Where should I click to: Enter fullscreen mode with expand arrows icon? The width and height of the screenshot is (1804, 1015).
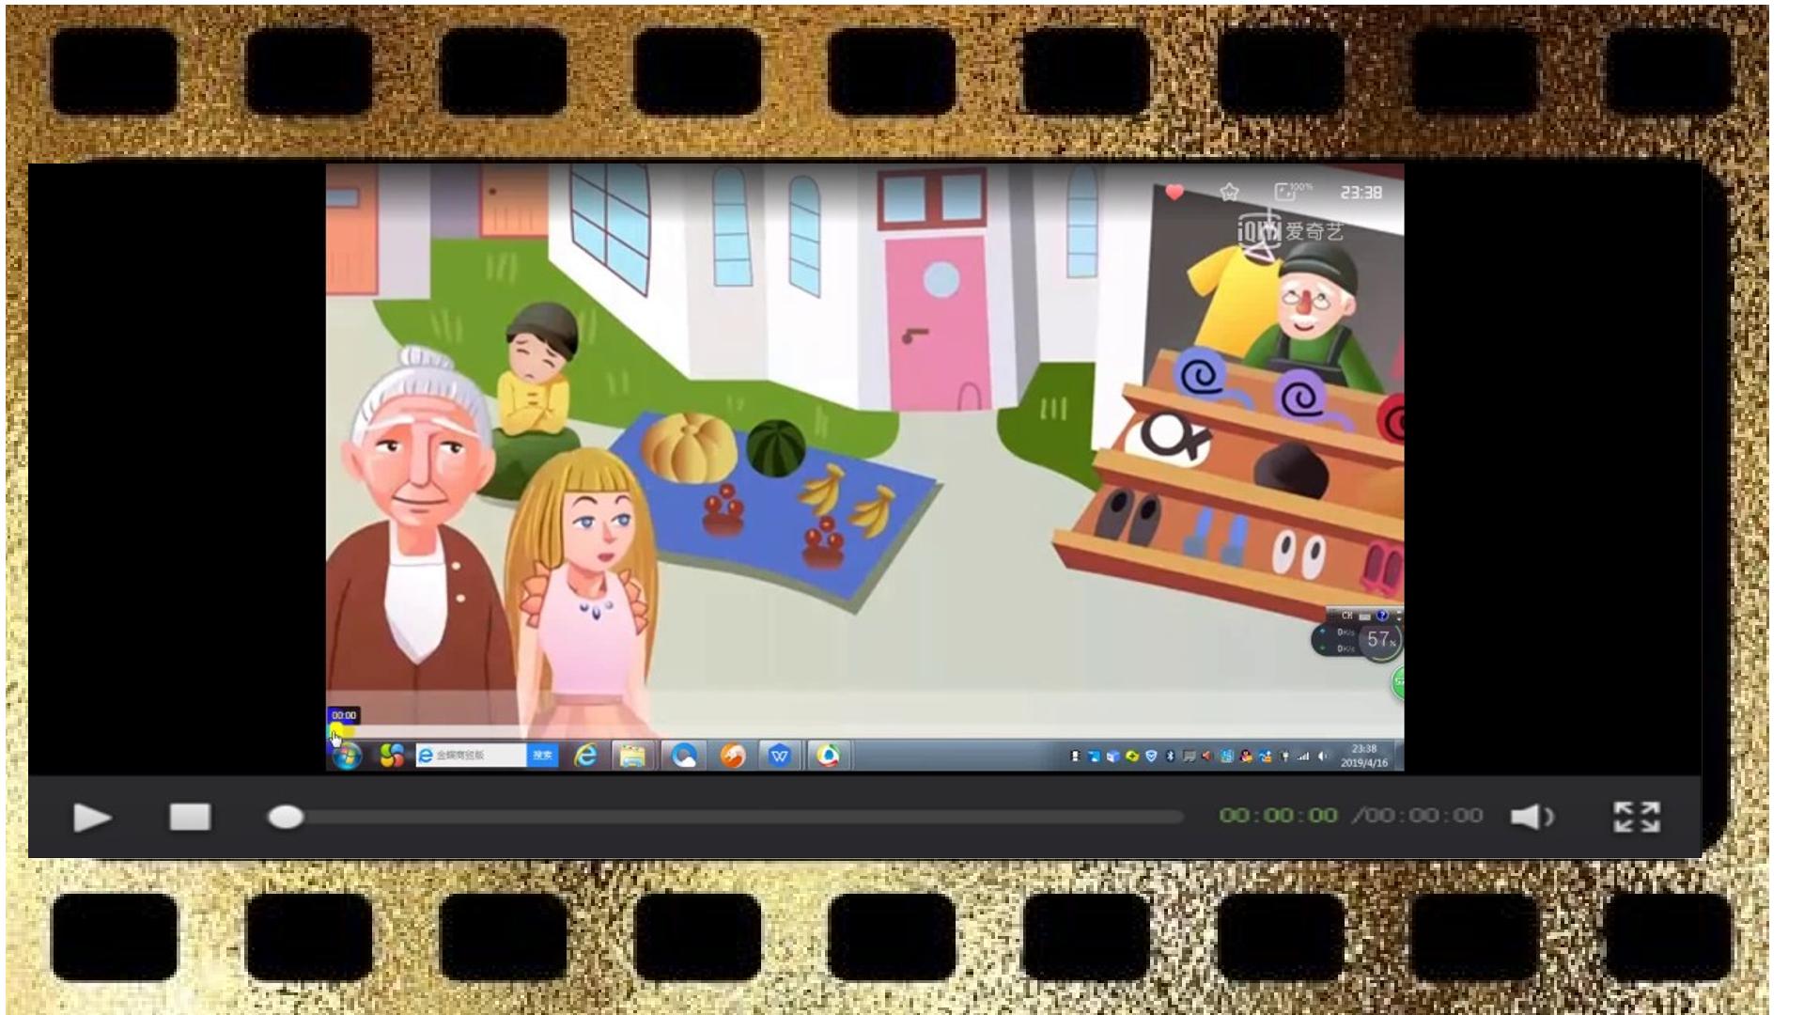pyautogui.click(x=1636, y=817)
